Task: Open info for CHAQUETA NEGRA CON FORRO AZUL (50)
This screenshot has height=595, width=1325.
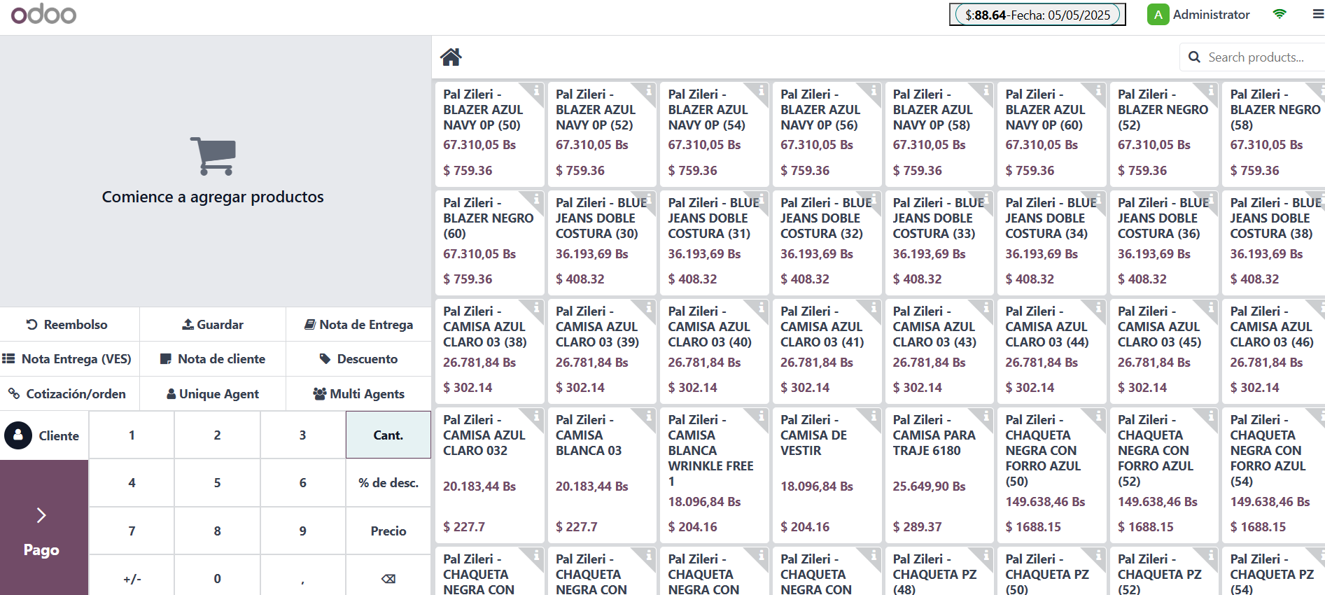Action: 1099,415
